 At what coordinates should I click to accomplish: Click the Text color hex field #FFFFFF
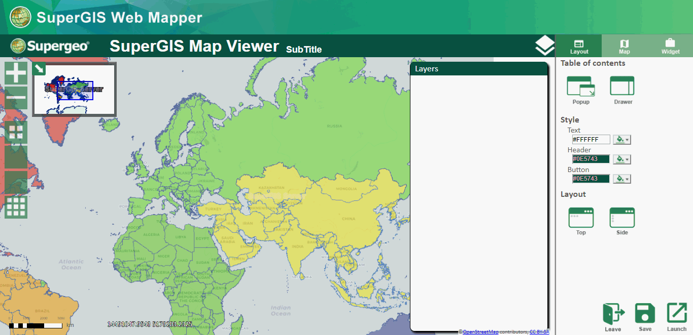(591, 140)
